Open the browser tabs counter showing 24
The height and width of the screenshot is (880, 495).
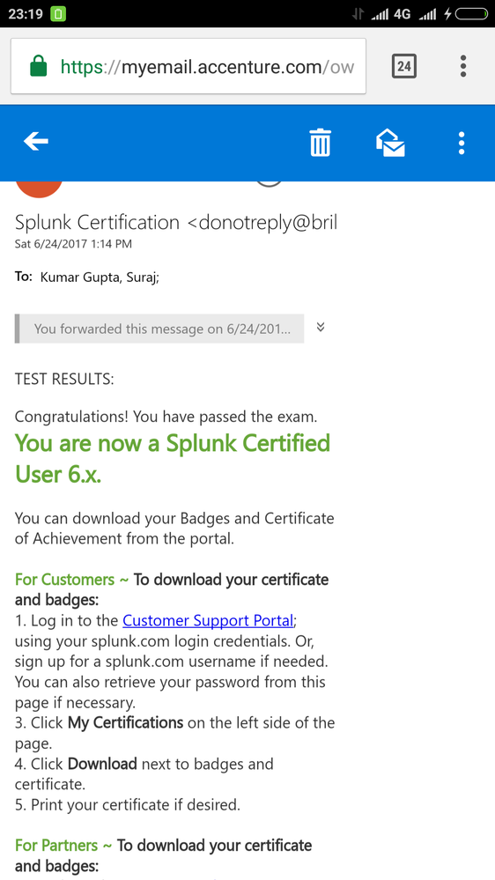tap(404, 67)
